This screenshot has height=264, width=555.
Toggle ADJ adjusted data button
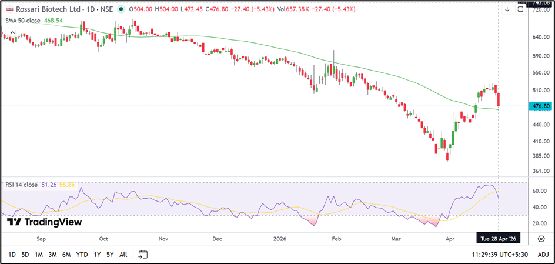click(543, 254)
